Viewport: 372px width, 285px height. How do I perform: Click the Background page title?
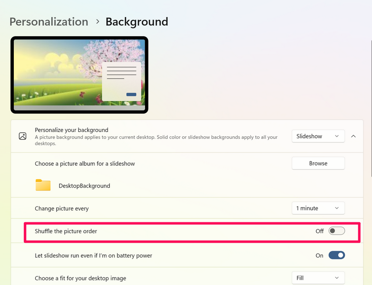(x=137, y=22)
